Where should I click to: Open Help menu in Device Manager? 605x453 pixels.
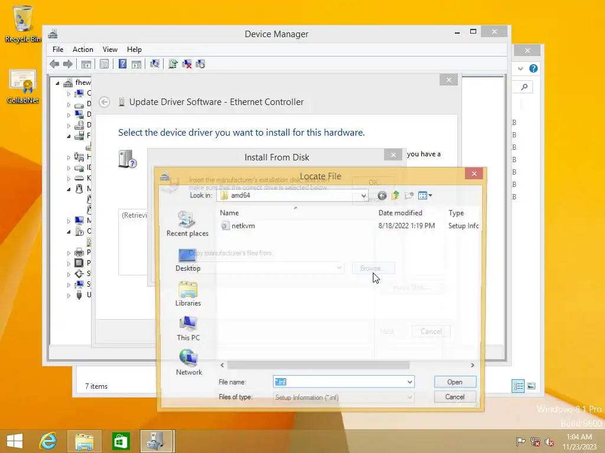click(134, 50)
